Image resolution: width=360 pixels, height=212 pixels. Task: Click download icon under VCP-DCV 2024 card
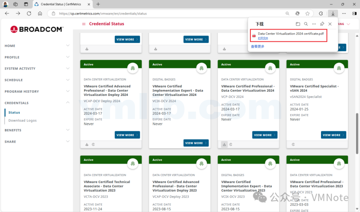(224, 144)
